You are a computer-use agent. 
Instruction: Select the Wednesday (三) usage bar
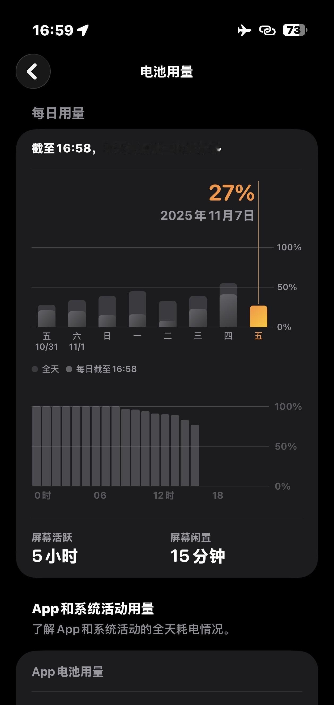[x=198, y=312]
